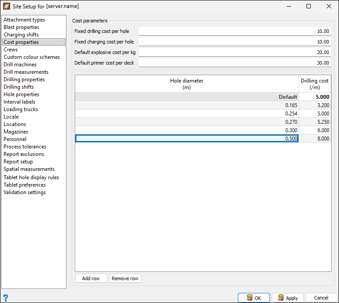Select drilling cost cell 3.200
This screenshot has height=303, width=339.
[315, 105]
